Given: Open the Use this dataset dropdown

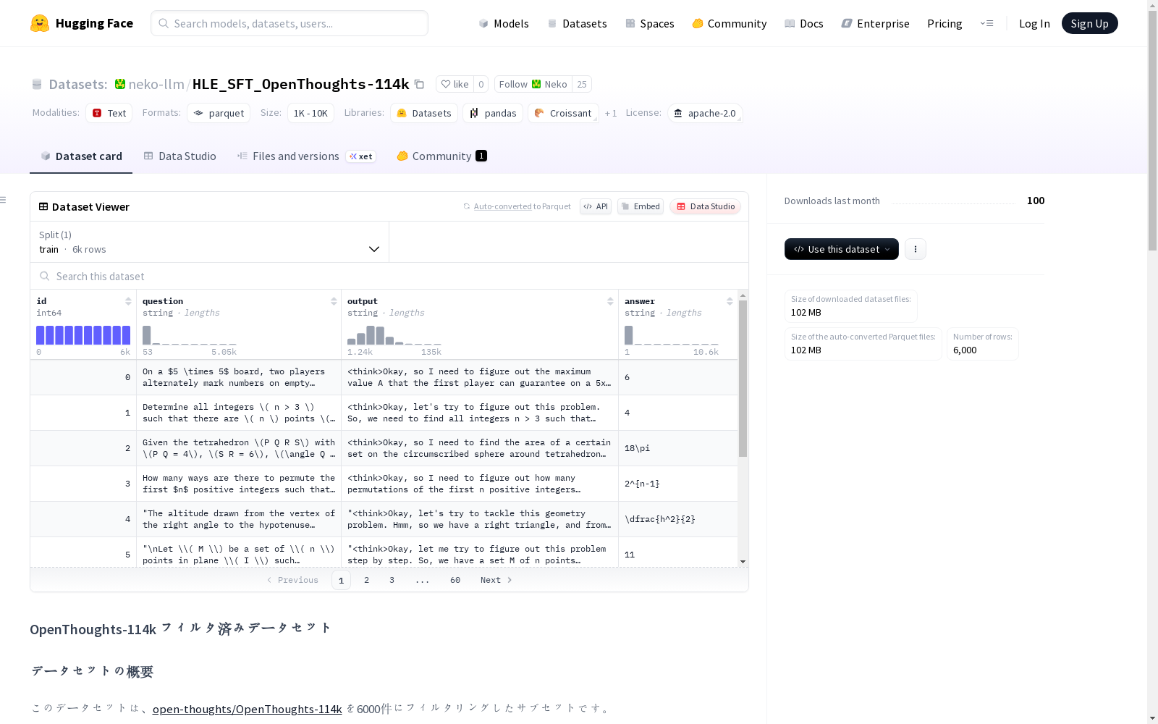Looking at the screenshot, I should (842, 249).
